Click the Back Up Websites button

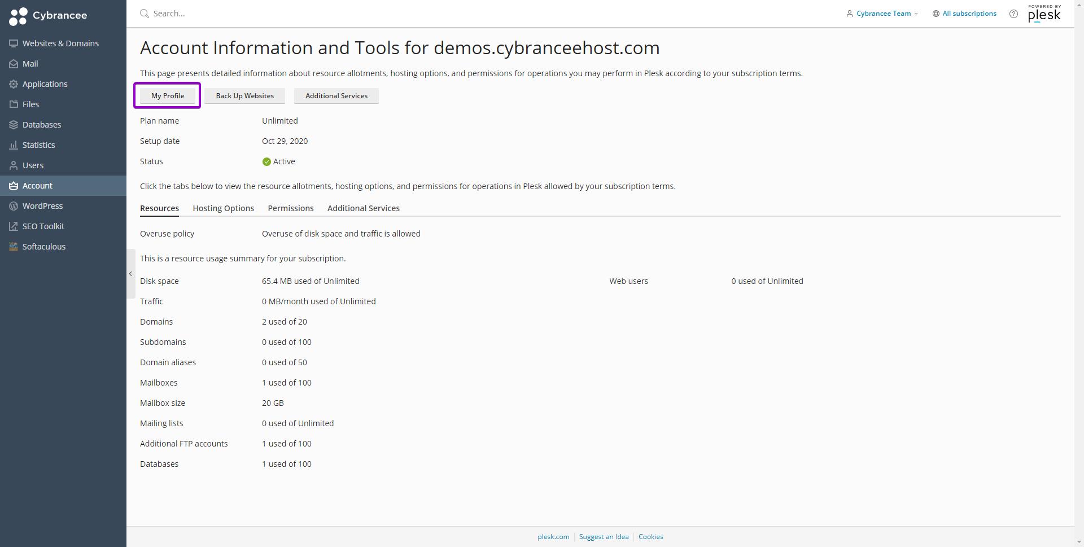pos(244,96)
